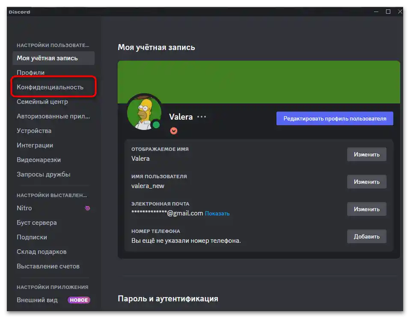410x318 pixels.
Task: Click Изменить next to the display name
Action: tap(366, 154)
